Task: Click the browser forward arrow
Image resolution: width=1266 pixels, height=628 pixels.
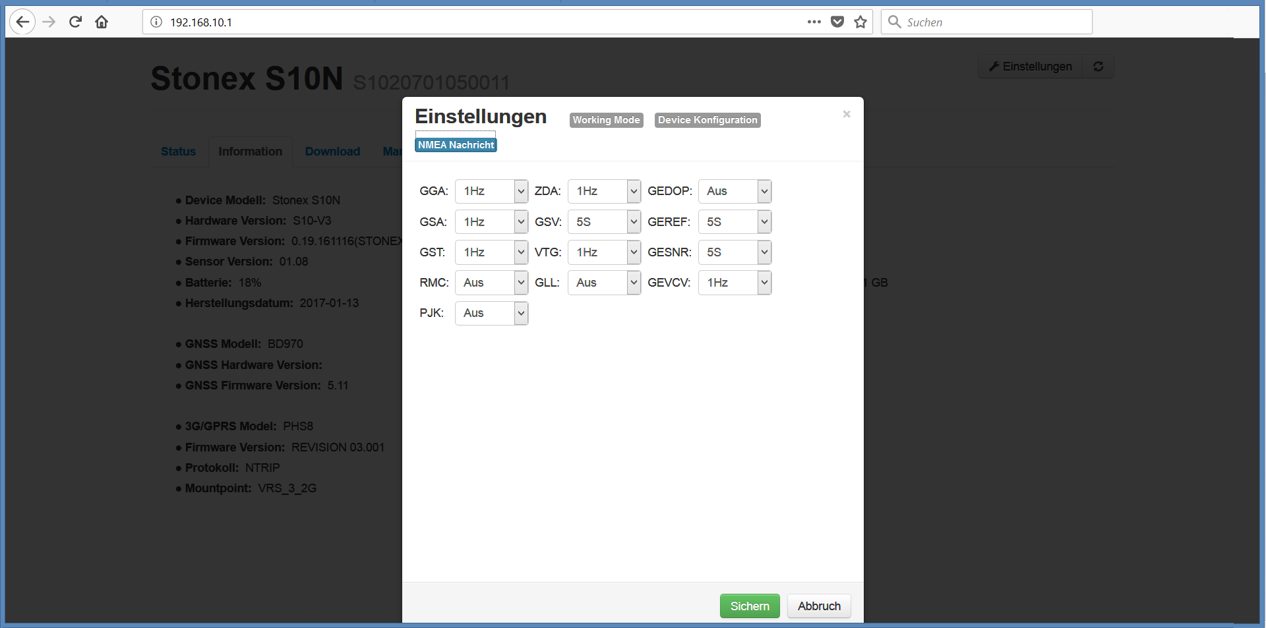Action: pos(49,22)
